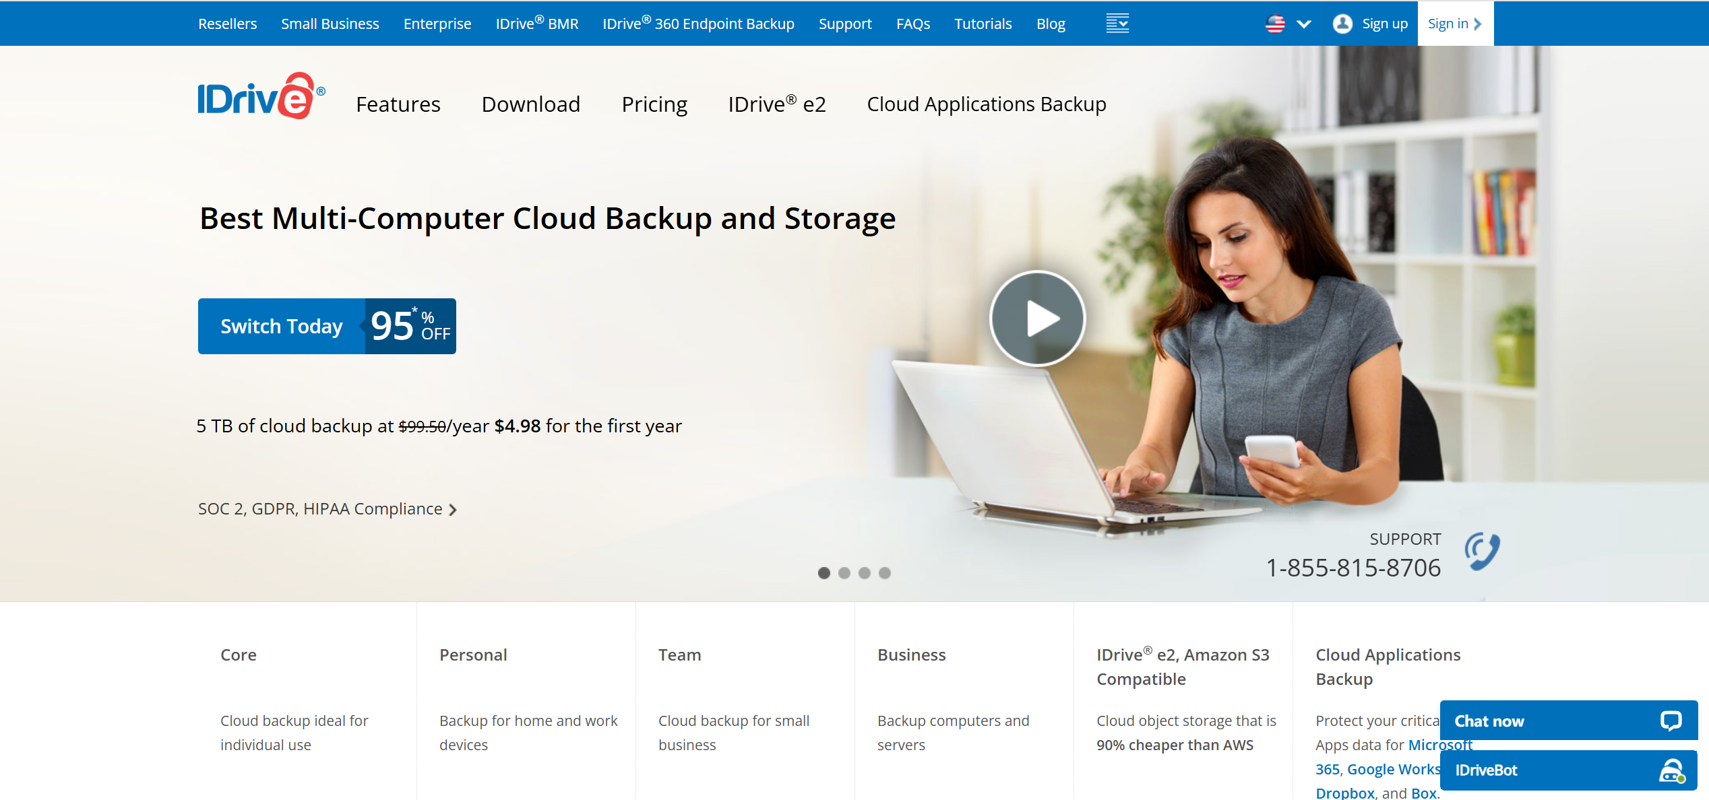Click 'Cloud backup for small business' text
This screenshot has height=800, width=1709.
point(734,733)
